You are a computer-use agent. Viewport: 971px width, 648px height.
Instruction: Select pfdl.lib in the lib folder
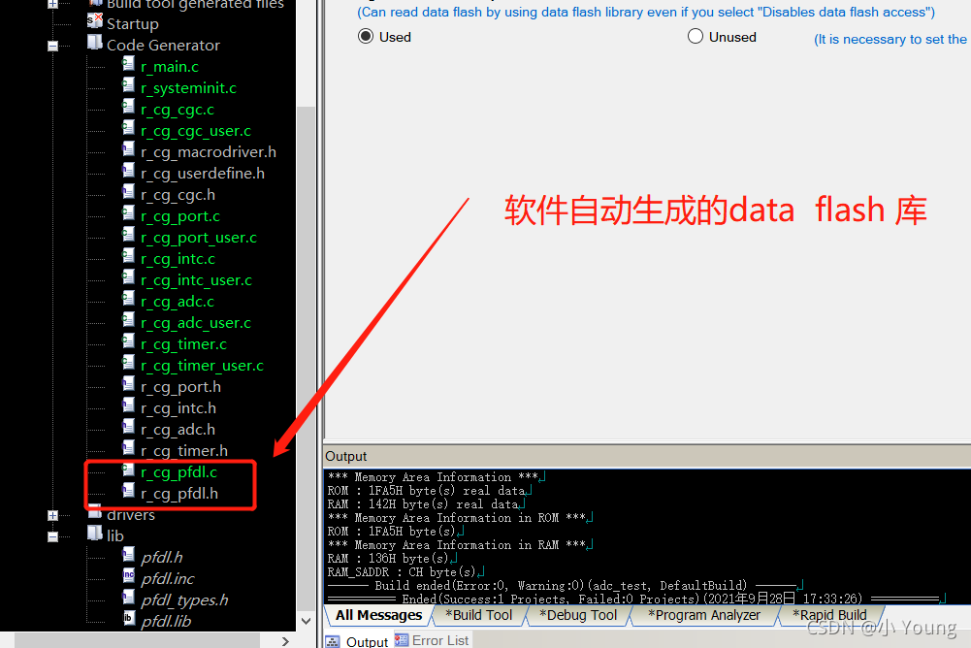tap(166, 621)
